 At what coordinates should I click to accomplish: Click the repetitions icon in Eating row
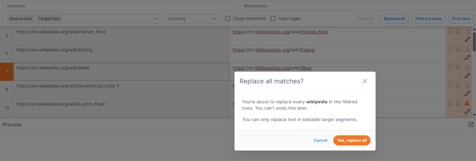459,49
